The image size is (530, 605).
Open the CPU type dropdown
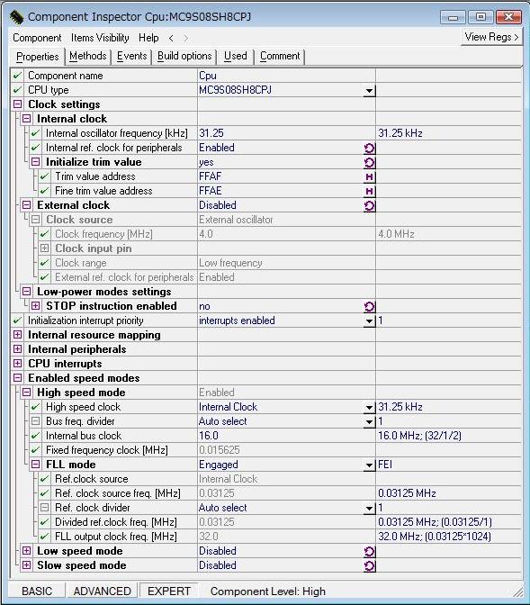[369, 91]
